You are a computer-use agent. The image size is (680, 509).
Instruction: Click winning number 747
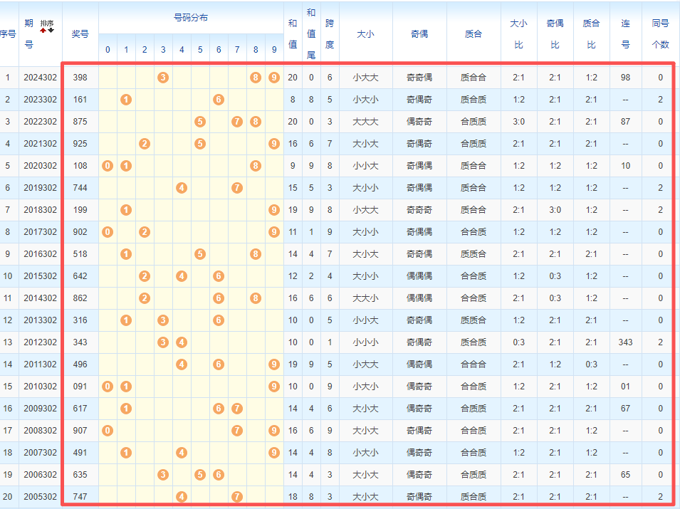80,497
